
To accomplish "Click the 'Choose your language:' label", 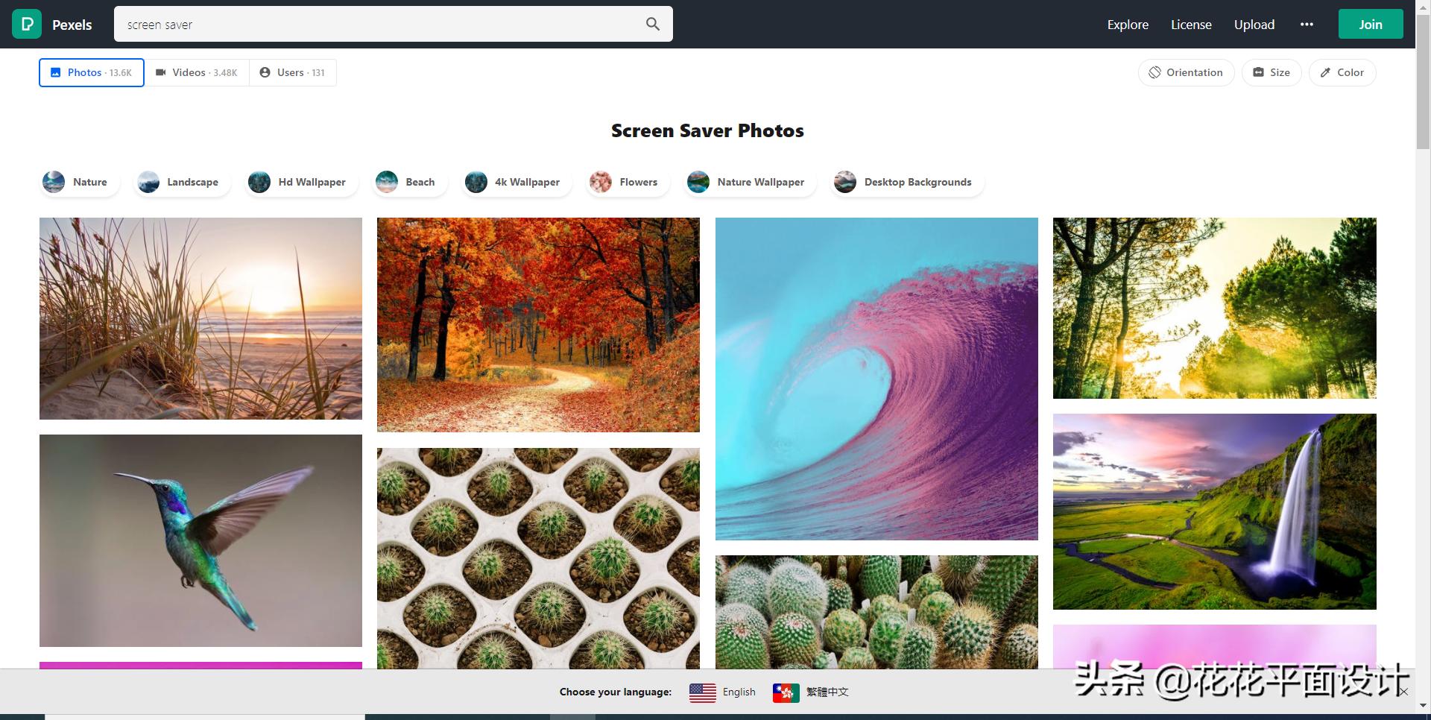I will (616, 692).
